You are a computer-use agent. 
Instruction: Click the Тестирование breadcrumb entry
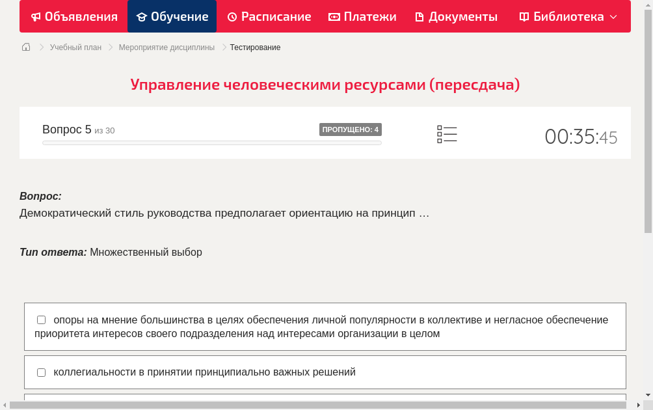(254, 47)
